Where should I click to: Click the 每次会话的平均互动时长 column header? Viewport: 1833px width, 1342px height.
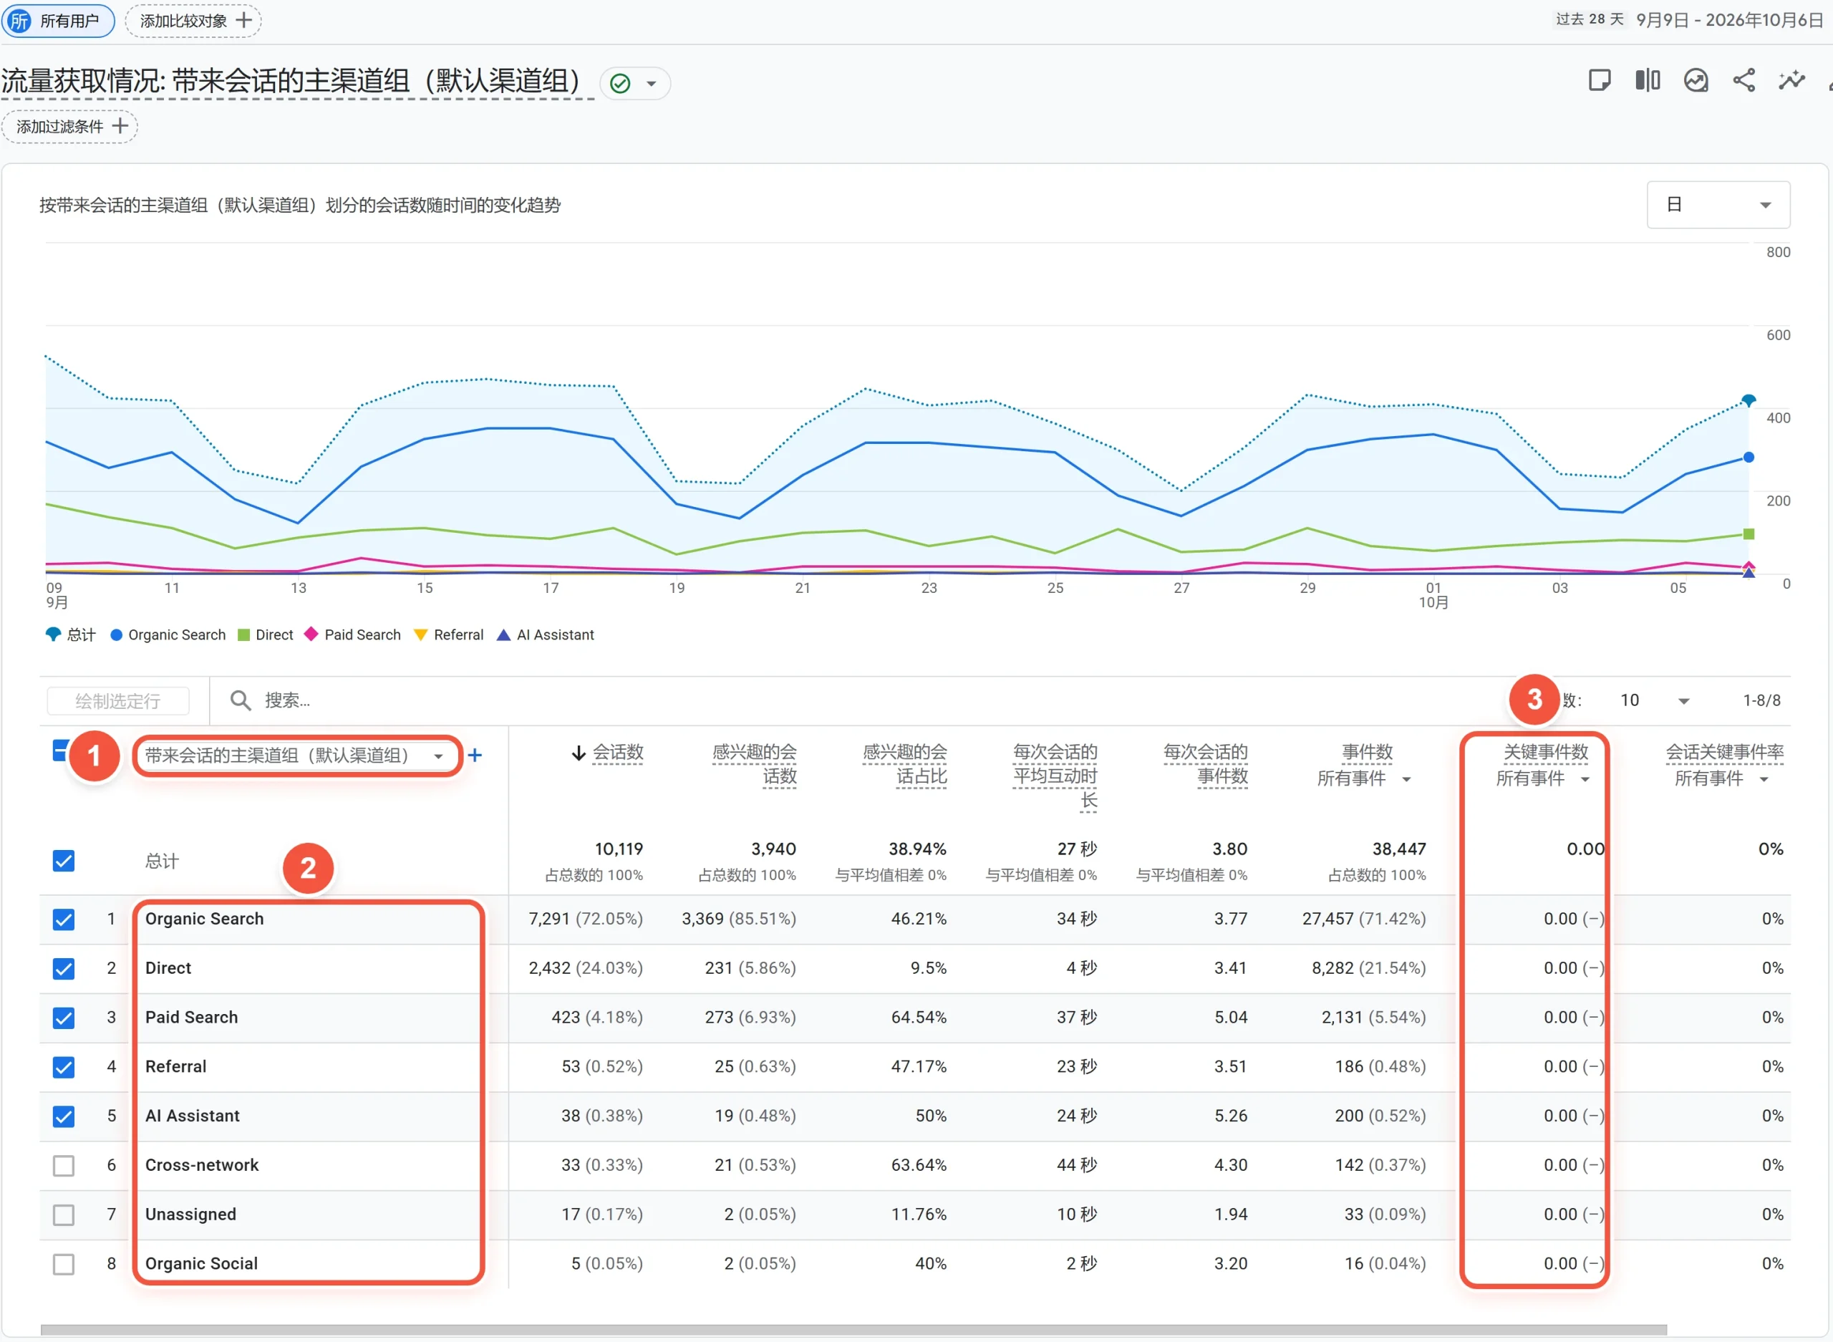point(1055,776)
